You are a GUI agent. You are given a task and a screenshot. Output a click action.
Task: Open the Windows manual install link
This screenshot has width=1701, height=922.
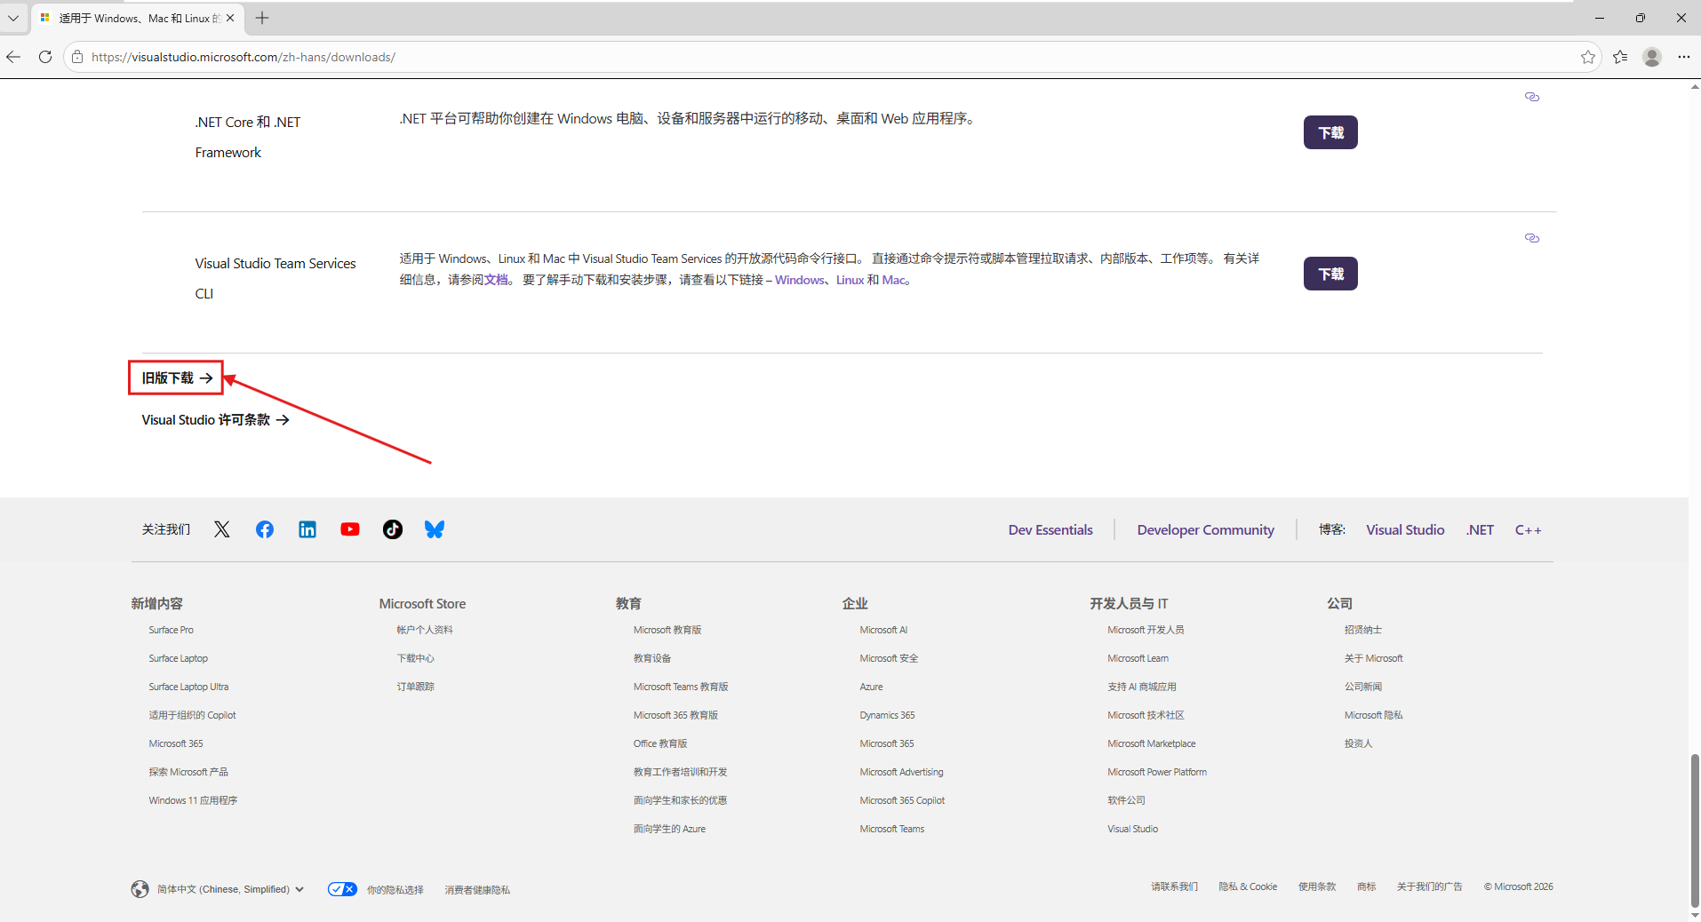(800, 280)
